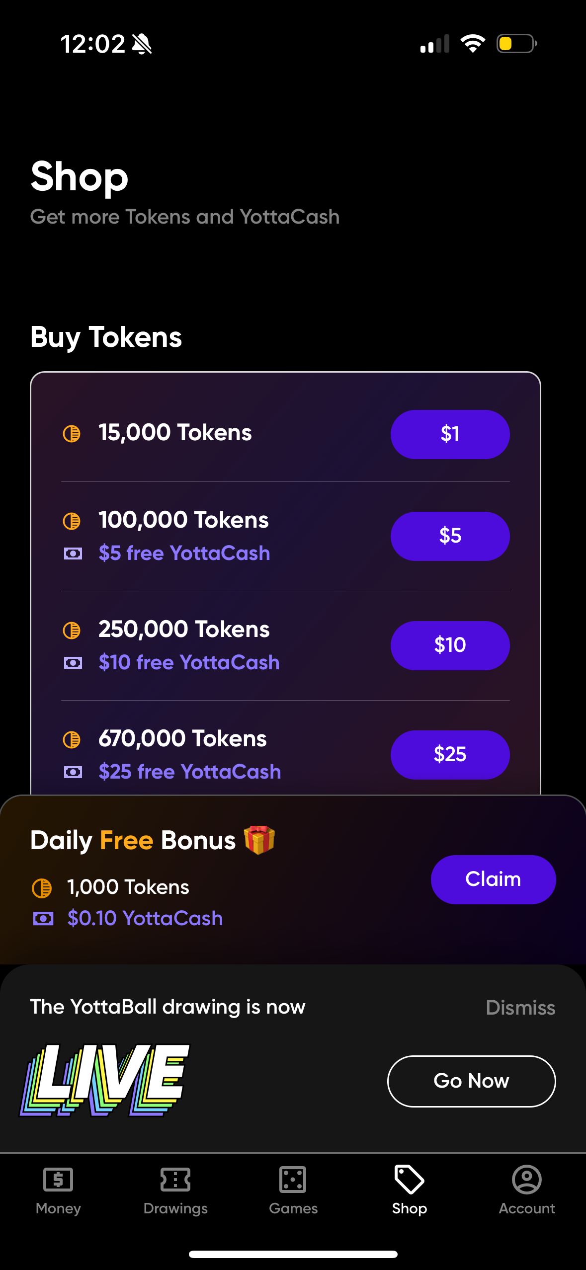Buy 100,000 Tokens using the $5 button
This screenshot has width=586, height=1270.
(x=450, y=536)
